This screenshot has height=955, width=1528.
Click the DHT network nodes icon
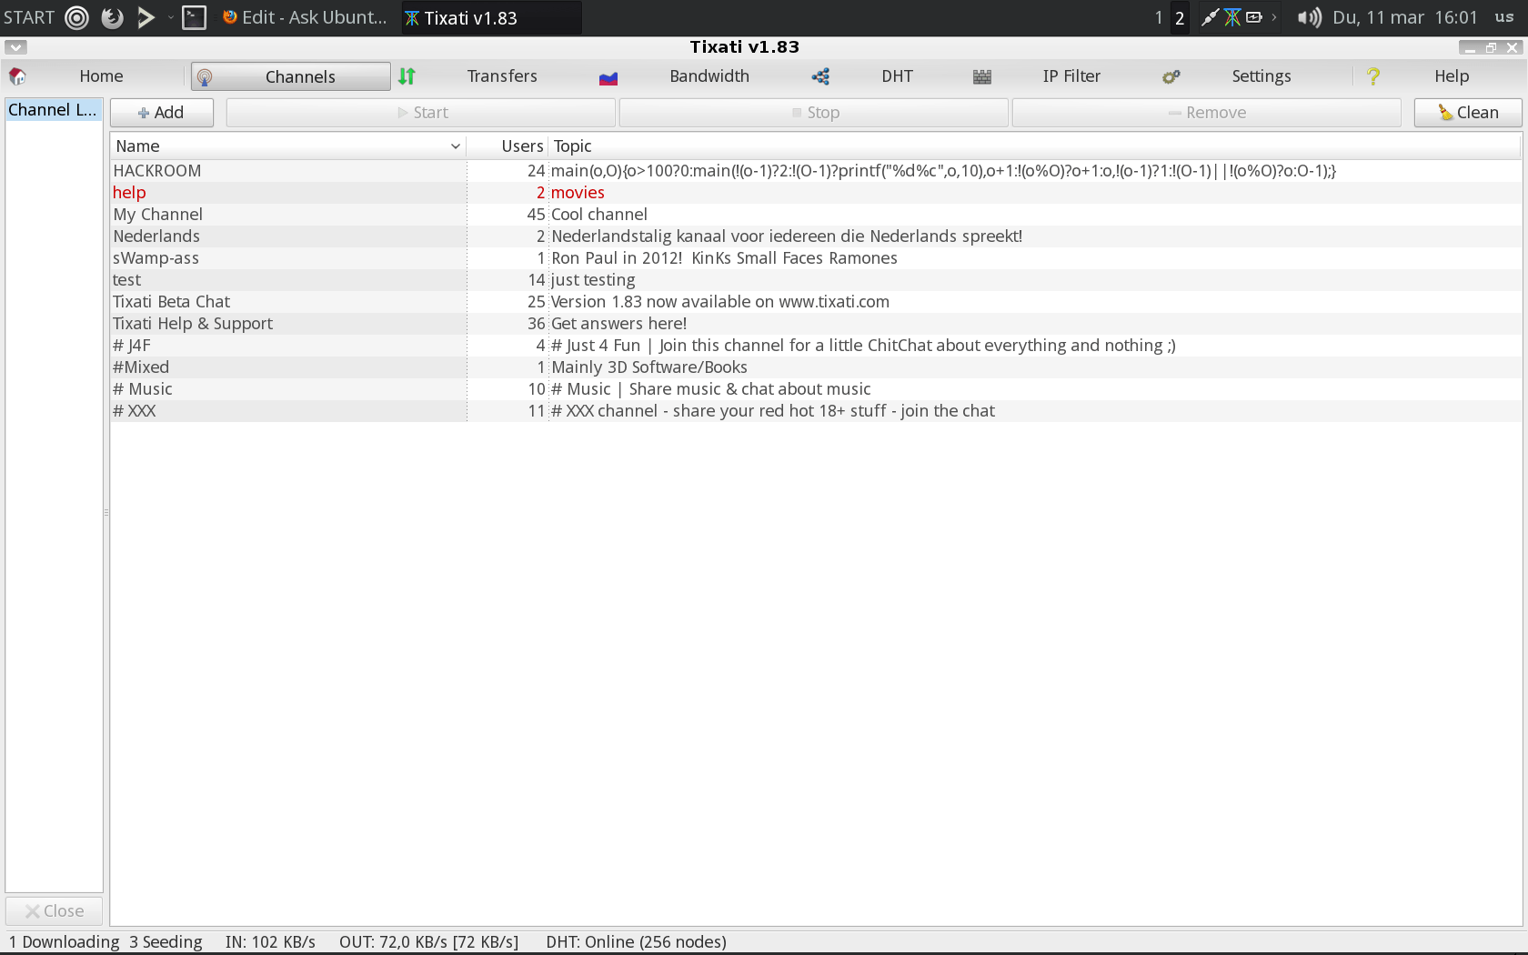click(820, 76)
